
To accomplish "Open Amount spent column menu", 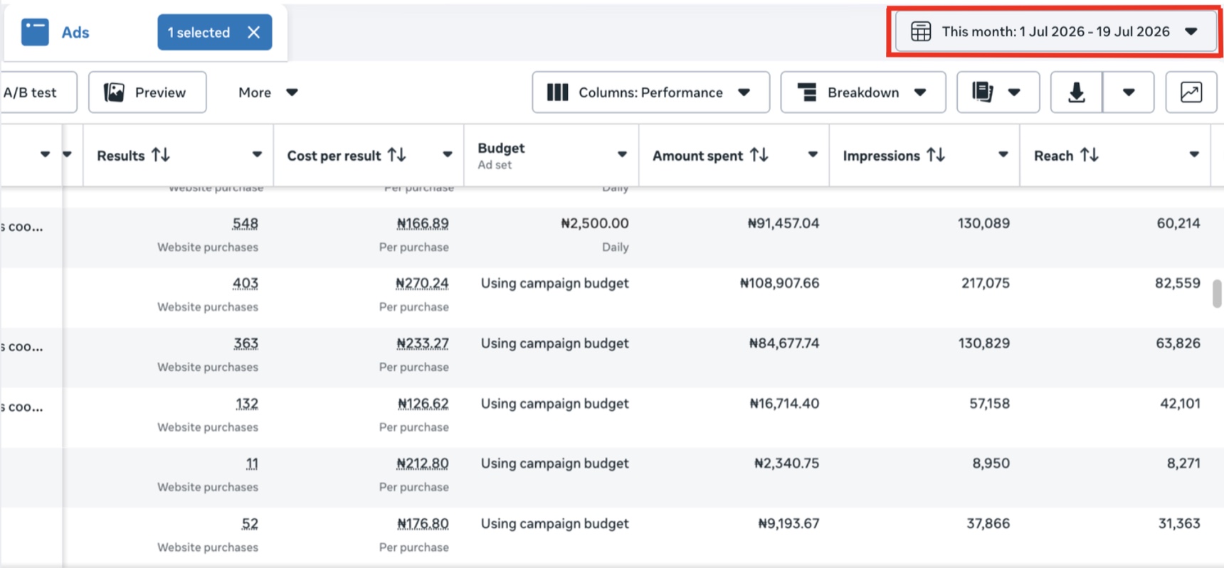I will [813, 154].
